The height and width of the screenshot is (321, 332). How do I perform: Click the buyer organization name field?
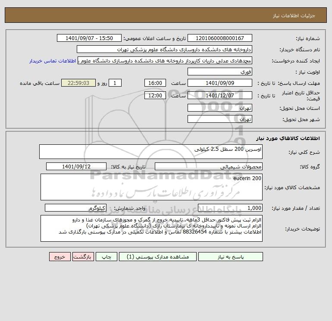click(164, 49)
